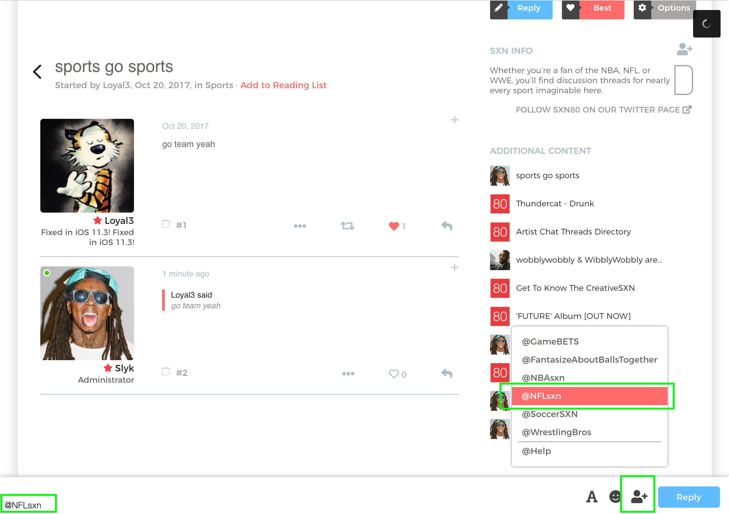The image size is (729, 514).
Task: Click Loyal3's red star badge
Action: (x=97, y=220)
